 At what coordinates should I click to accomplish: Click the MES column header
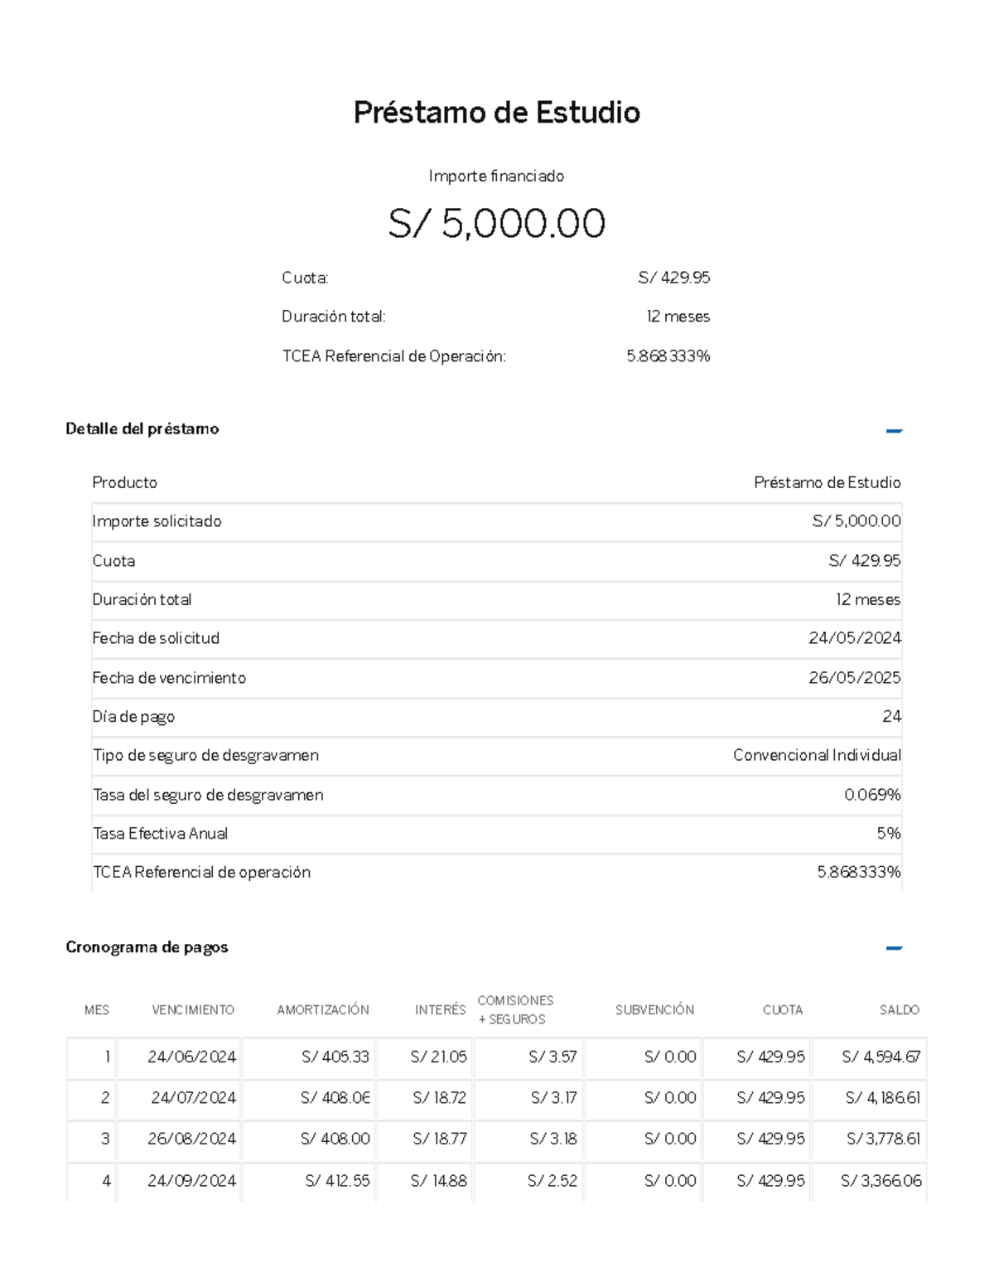tap(97, 1010)
